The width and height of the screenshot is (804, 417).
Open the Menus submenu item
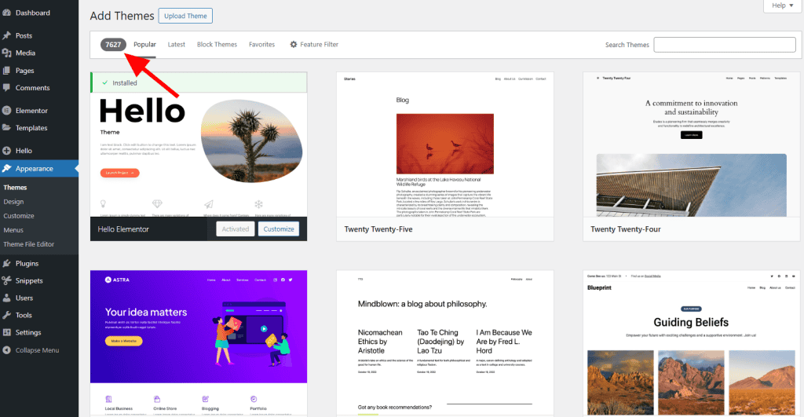[13, 230]
